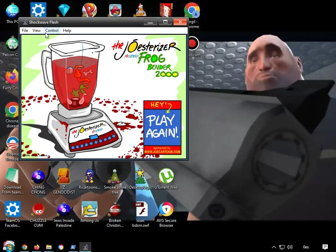Select the Ricartoons desktop icon
Image resolution: width=336 pixels, height=252 pixels.
point(89,179)
